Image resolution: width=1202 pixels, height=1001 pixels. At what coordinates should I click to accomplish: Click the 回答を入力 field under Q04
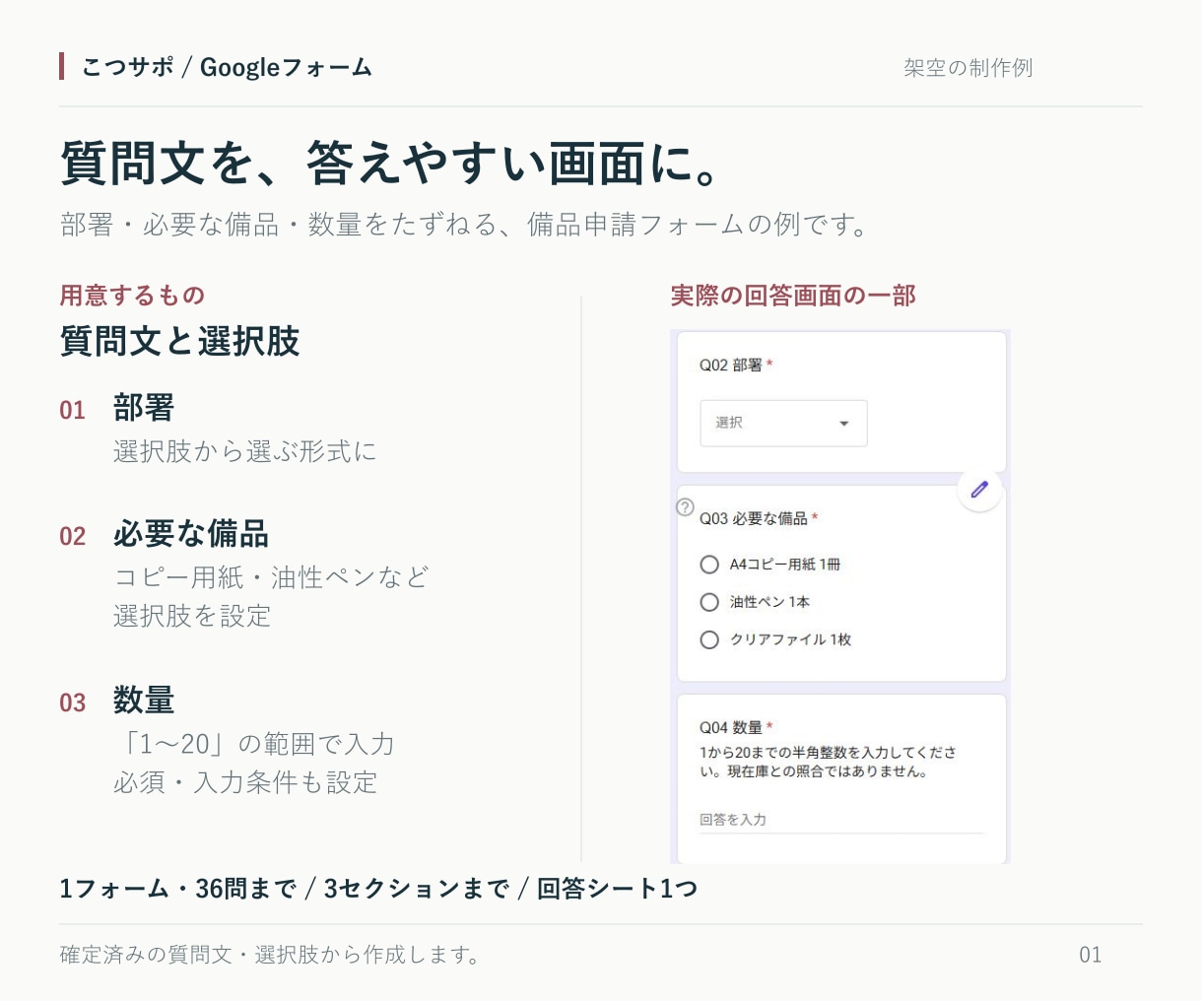pyautogui.click(x=841, y=820)
